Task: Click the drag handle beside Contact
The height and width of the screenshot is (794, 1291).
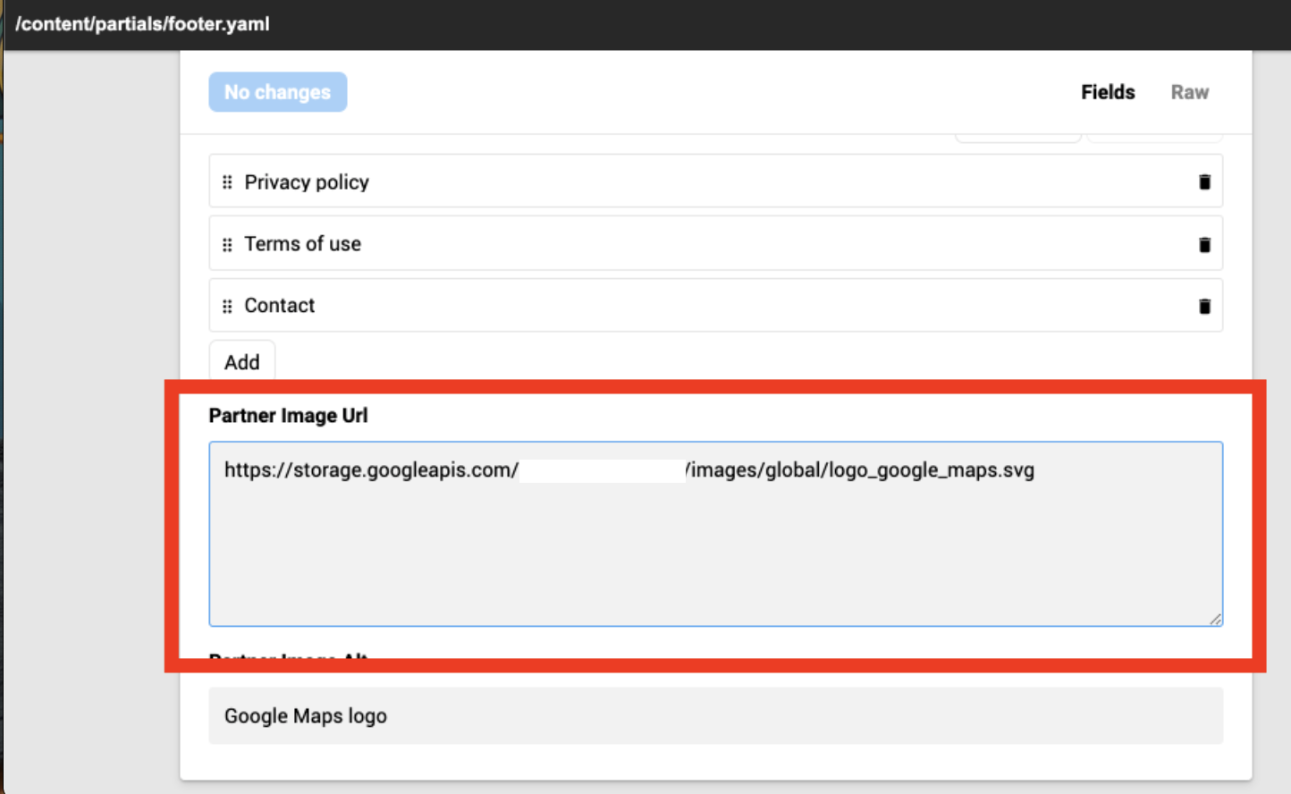Action: [x=227, y=305]
